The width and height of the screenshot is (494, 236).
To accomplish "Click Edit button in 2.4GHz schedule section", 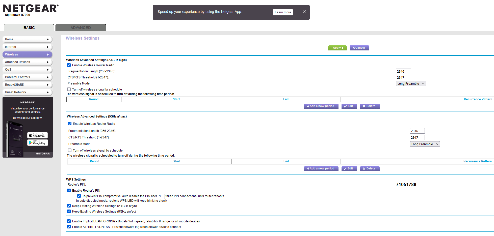I will (349, 106).
